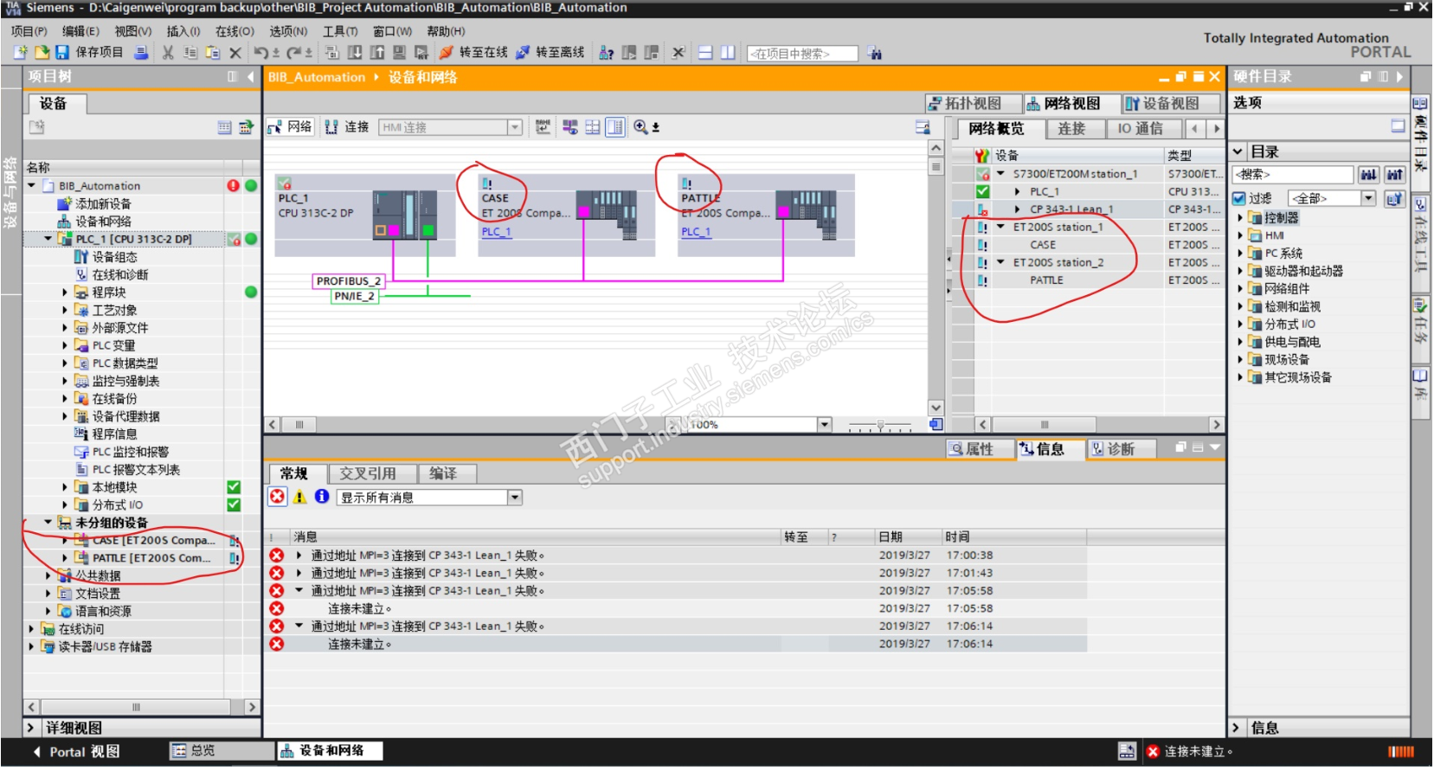
Task: Click the undo arrow icon
Action: [260, 53]
